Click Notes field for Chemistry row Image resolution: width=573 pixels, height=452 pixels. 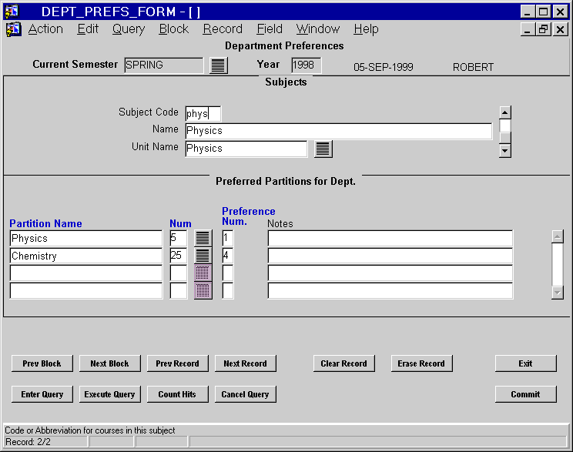pos(390,256)
